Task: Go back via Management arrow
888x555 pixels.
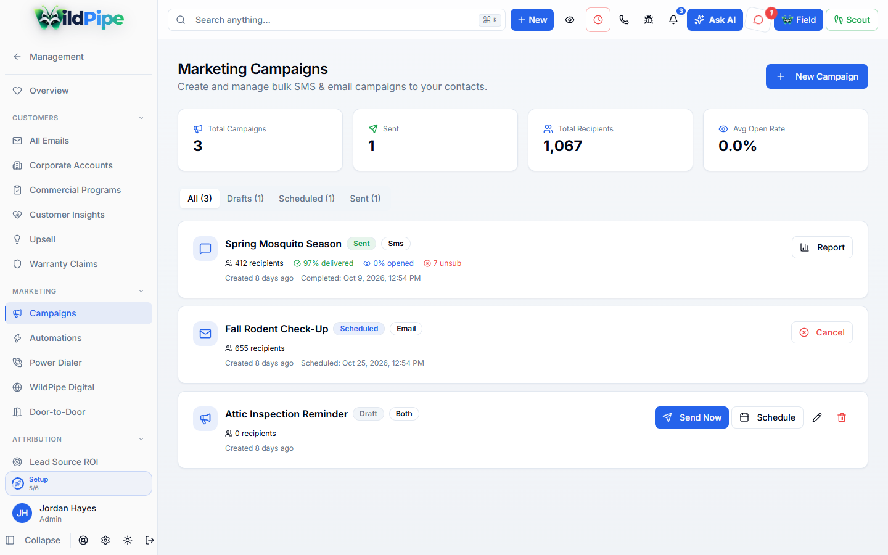Action: 17,57
